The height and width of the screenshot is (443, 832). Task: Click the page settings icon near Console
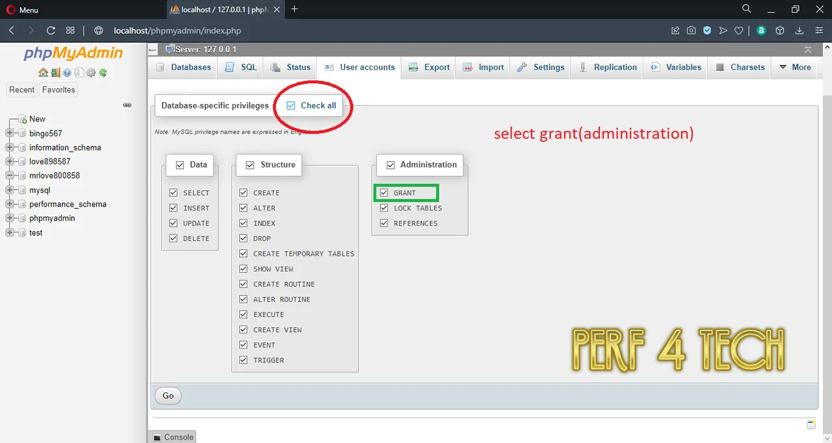pos(811,425)
